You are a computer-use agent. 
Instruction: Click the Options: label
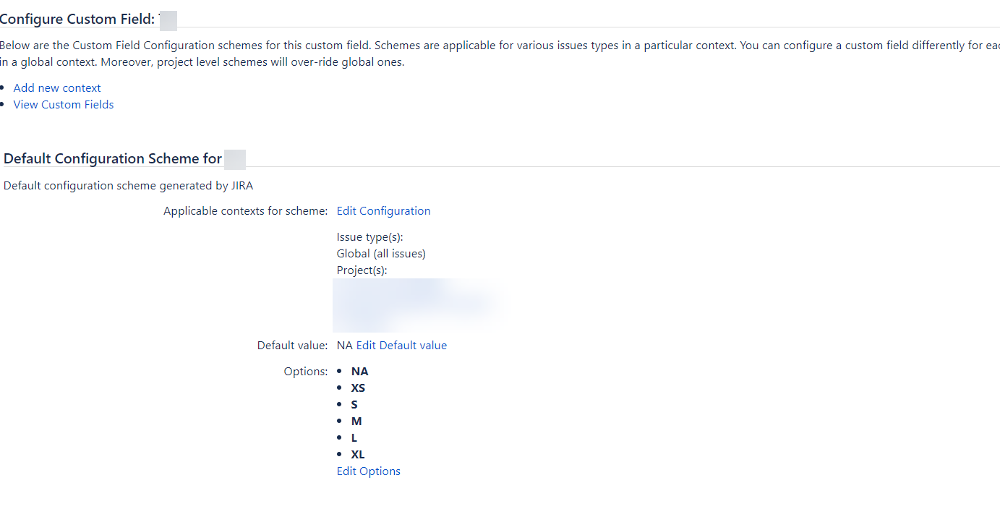click(306, 371)
